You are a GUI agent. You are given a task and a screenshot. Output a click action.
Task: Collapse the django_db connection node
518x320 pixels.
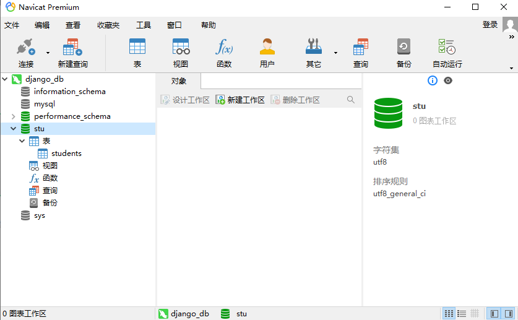pyautogui.click(x=5, y=79)
